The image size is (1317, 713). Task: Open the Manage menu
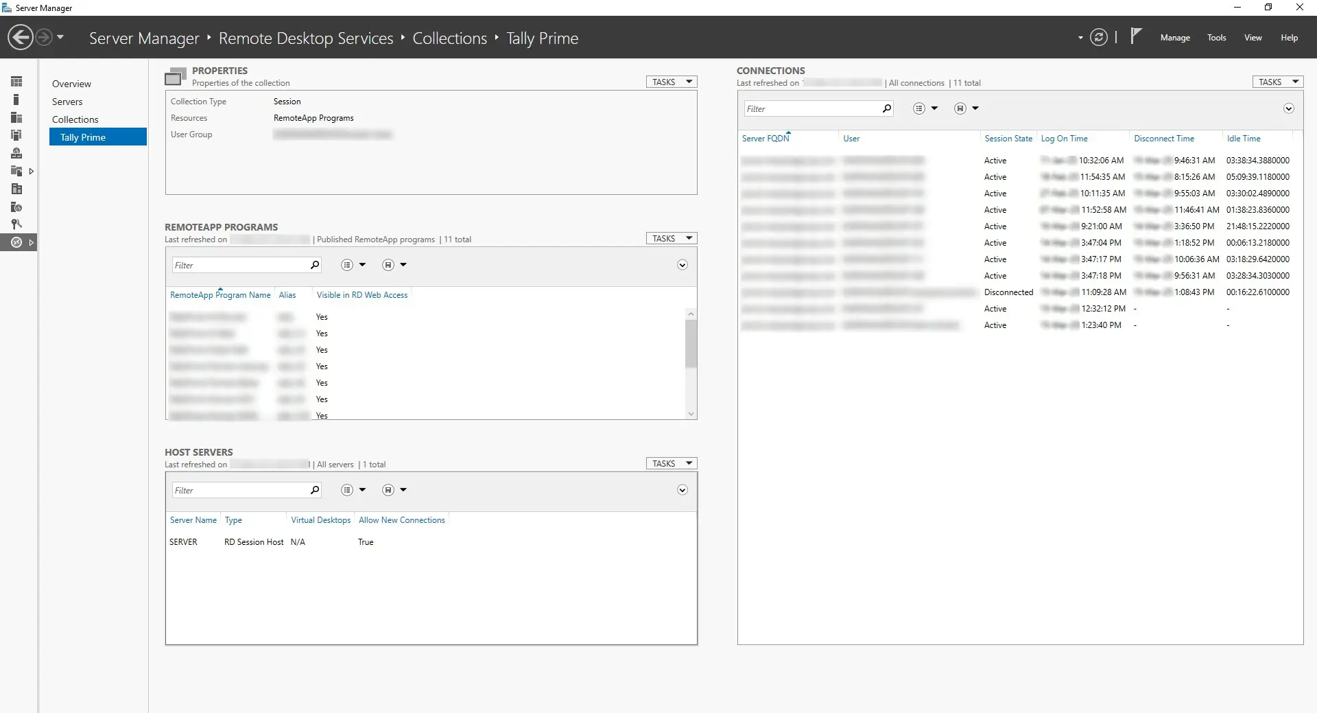point(1175,38)
